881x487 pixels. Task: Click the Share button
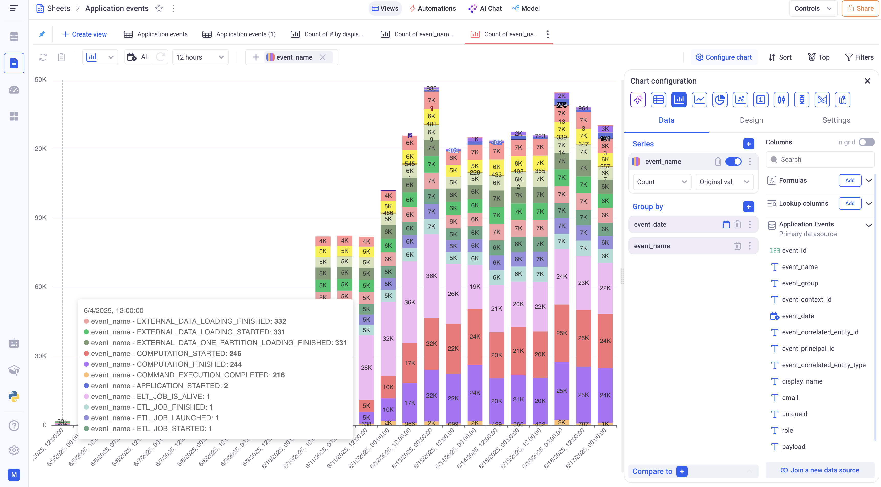click(x=860, y=8)
